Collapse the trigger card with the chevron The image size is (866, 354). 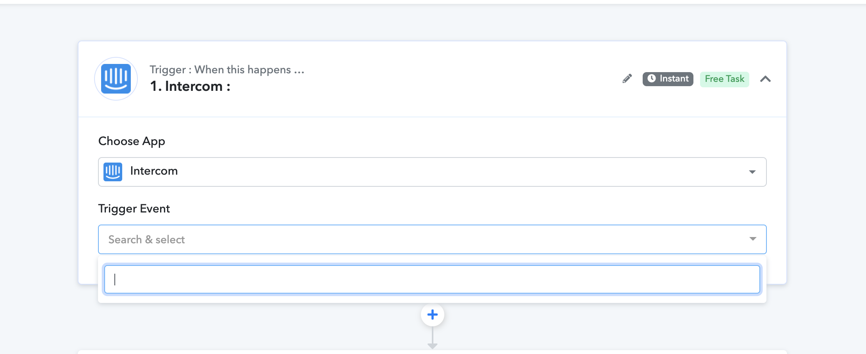765,79
